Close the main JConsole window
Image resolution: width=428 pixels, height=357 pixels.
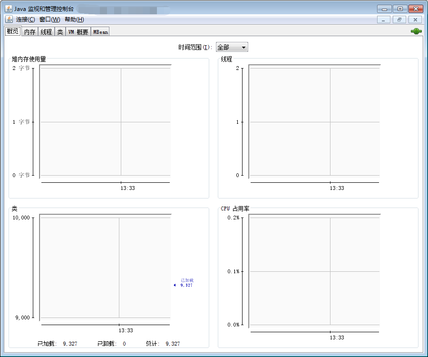coord(416,9)
